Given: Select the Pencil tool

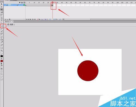Looking at the screenshot, I should click(x=2, y=29).
